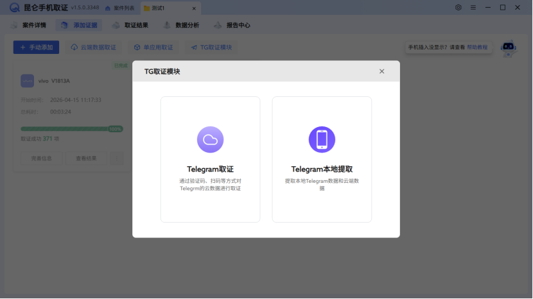
Task: Click the robot assistant icon
Action: 508,49
